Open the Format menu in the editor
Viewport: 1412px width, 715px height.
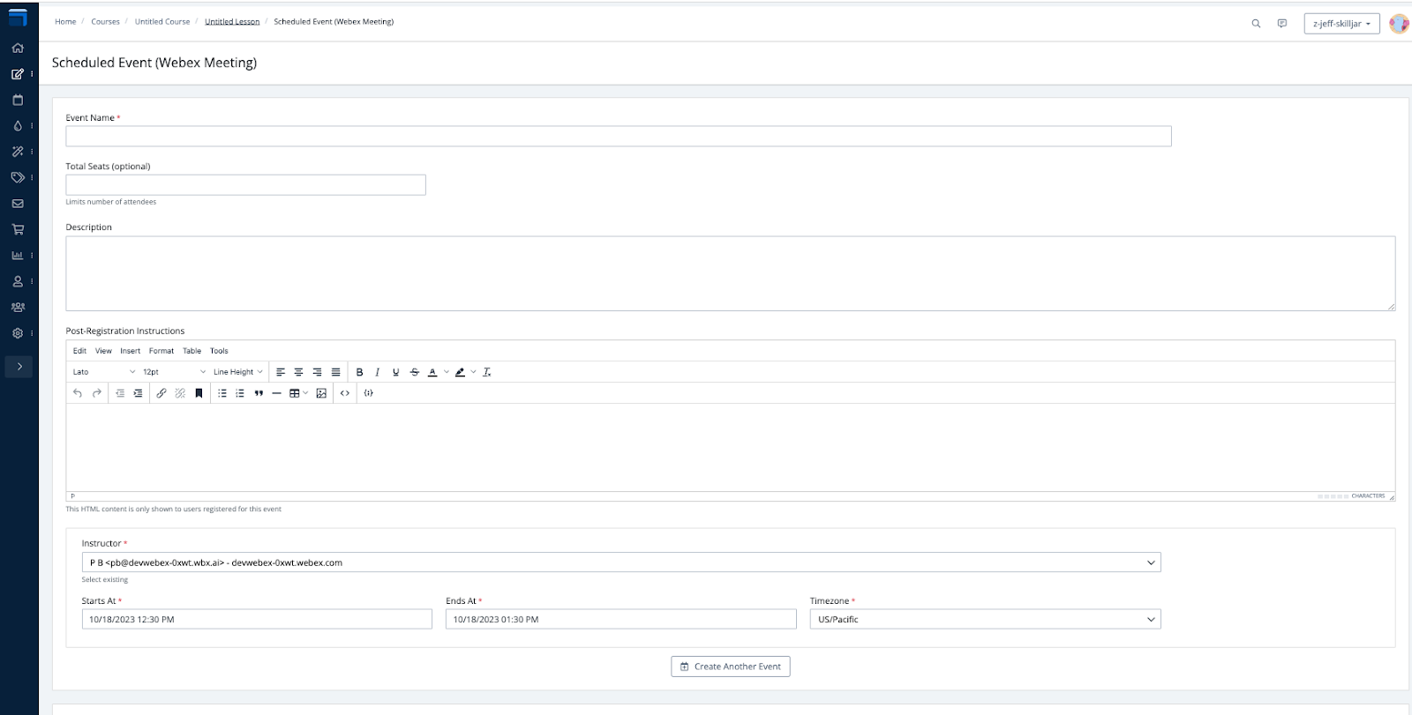click(161, 351)
